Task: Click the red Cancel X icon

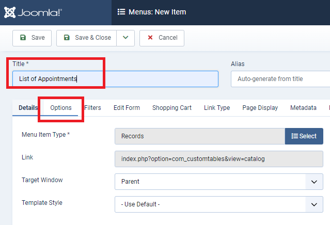Action: pos(150,38)
